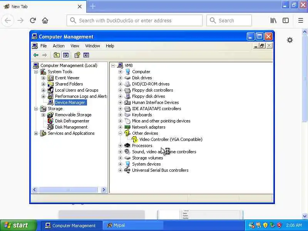Select the New Tab browser tab
Screen dimensions: 308x231
(43, 7)
